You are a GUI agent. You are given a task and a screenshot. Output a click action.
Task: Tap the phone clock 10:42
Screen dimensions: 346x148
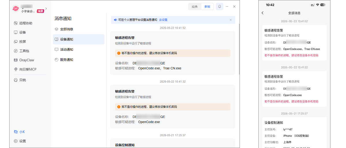point(270,5)
